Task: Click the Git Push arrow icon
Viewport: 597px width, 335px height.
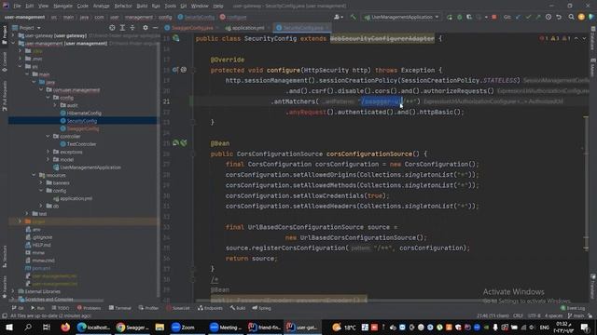Action: coord(538,17)
